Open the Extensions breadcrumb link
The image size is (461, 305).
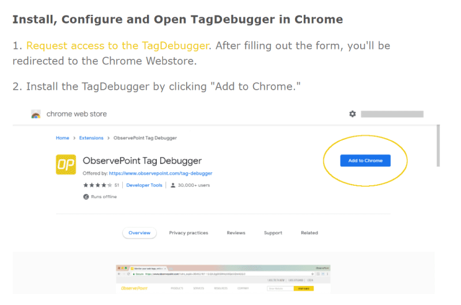(x=91, y=138)
